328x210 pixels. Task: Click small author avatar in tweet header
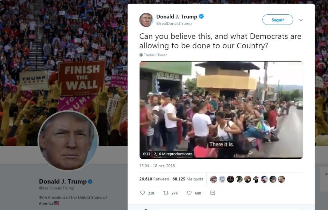point(146,20)
